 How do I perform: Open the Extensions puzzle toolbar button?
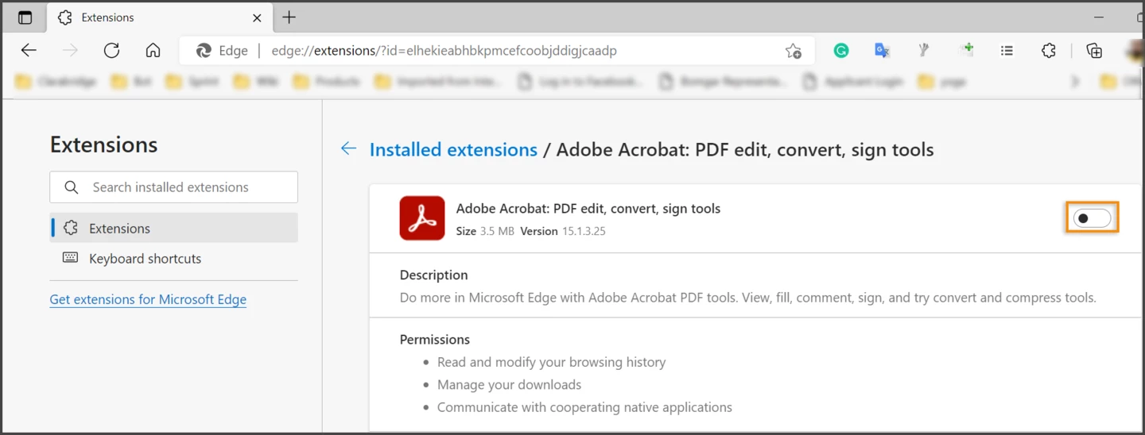(x=1049, y=51)
